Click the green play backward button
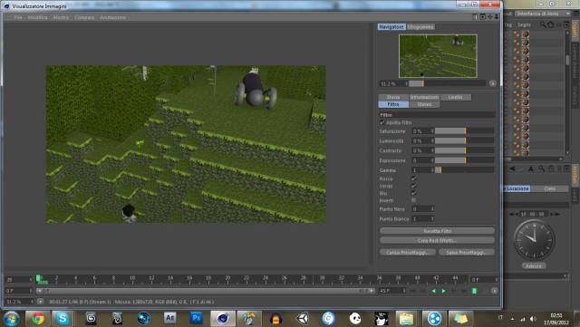The width and height of the screenshot is (580, 327). point(433,291)
